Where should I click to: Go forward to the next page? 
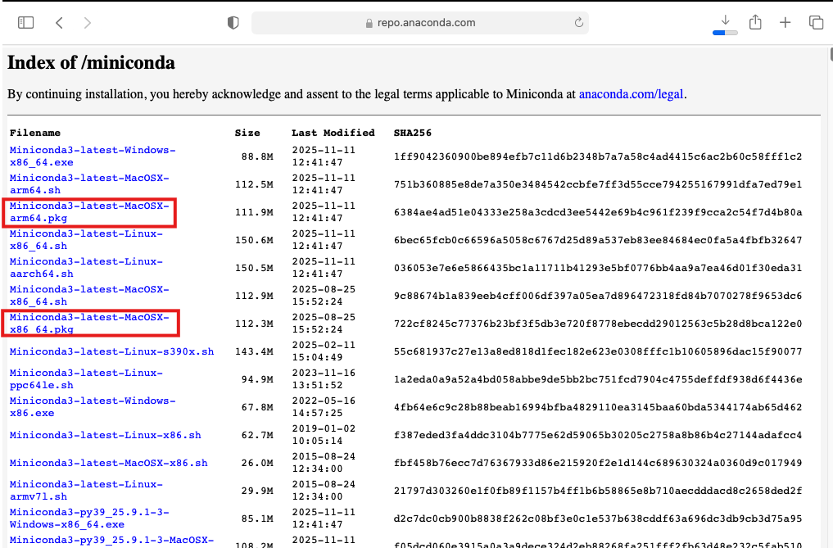pyautogui.click(x=88, y=23)
